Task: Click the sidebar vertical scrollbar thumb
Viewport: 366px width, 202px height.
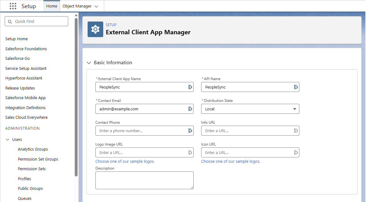Action: click(x=76, y=97)
